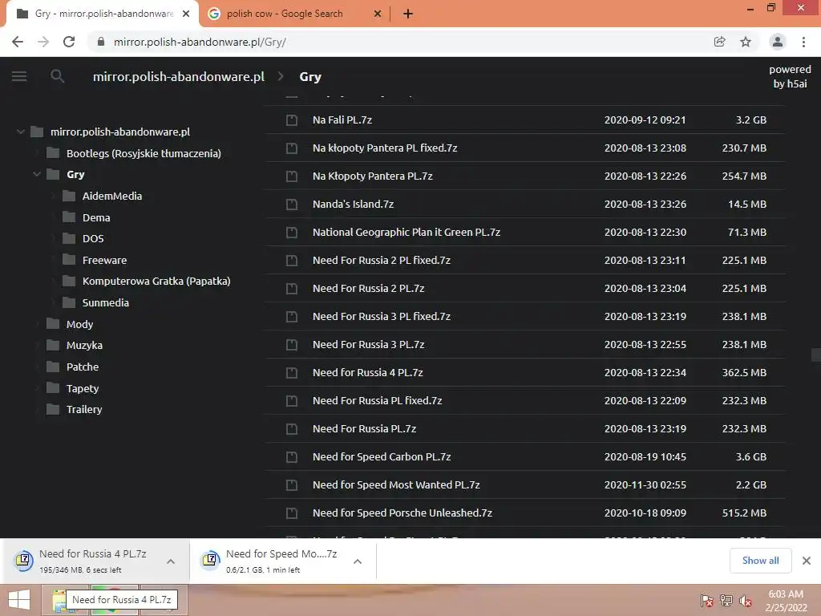The width and height of the screenshot is (821, 616).
Task: Open the h5ai sidebar hamburger menu
Action: point(19,76)
